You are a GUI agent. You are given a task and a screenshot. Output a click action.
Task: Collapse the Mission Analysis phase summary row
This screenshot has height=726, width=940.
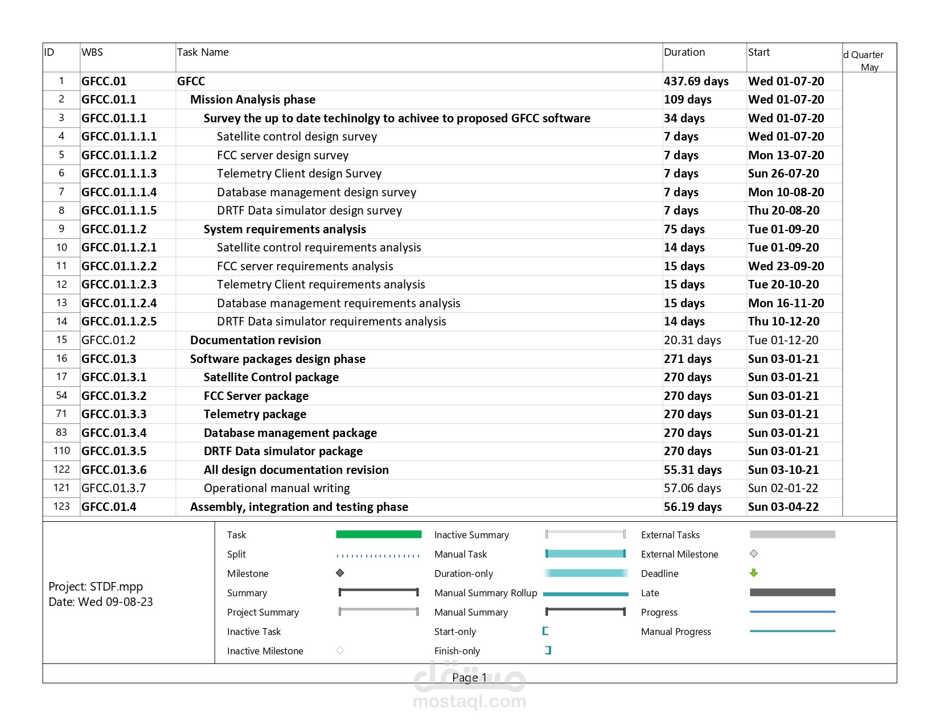pos(253,99)
